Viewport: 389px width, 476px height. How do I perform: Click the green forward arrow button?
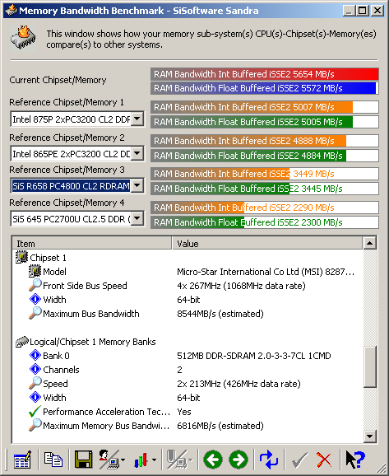pyautogui.click(x=238, y=460)
